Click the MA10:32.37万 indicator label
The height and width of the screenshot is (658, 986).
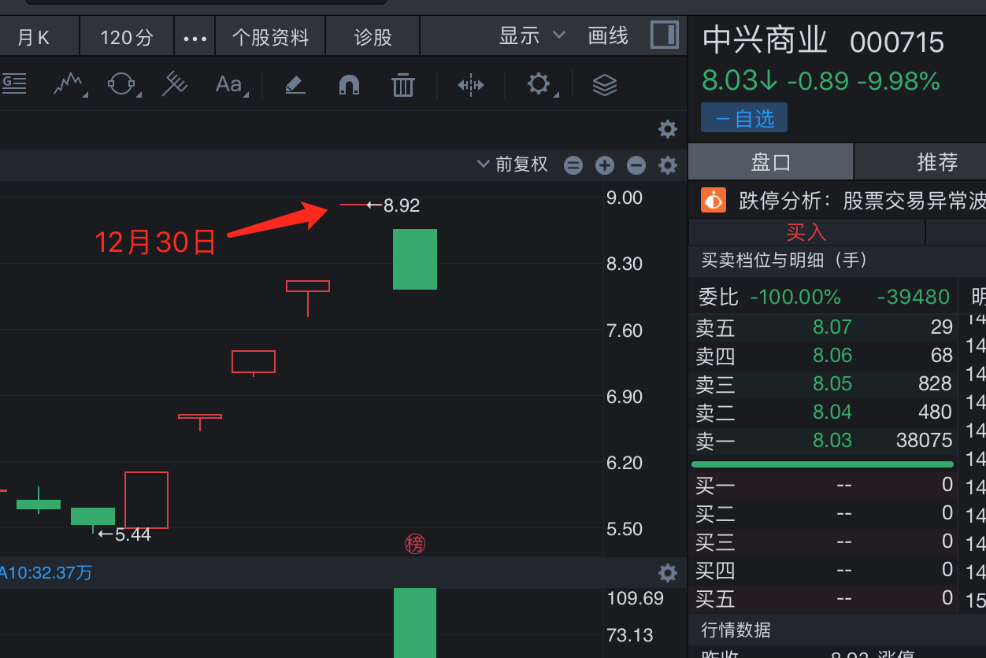click(46, 572)
